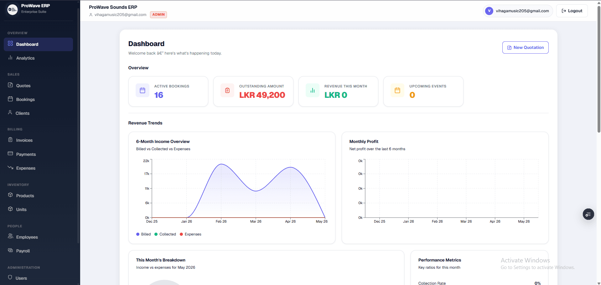Navigate to Clients

pos(38,113)
